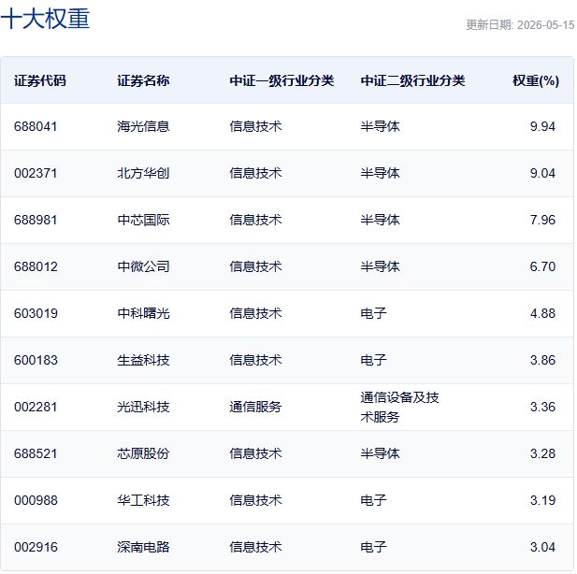This screenshot has width=577, height=574.
Task: Click 信息技术 in the 深南电路 row
Action: pyautogui.click(x=255, y=547)
